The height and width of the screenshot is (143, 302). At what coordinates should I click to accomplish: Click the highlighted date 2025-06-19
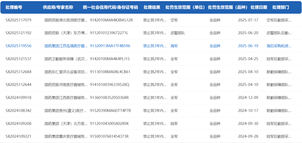coord(248,46)
